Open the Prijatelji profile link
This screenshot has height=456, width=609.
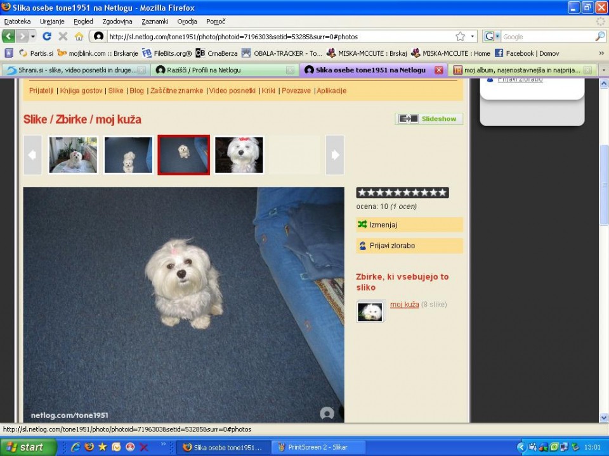(41, 91)
